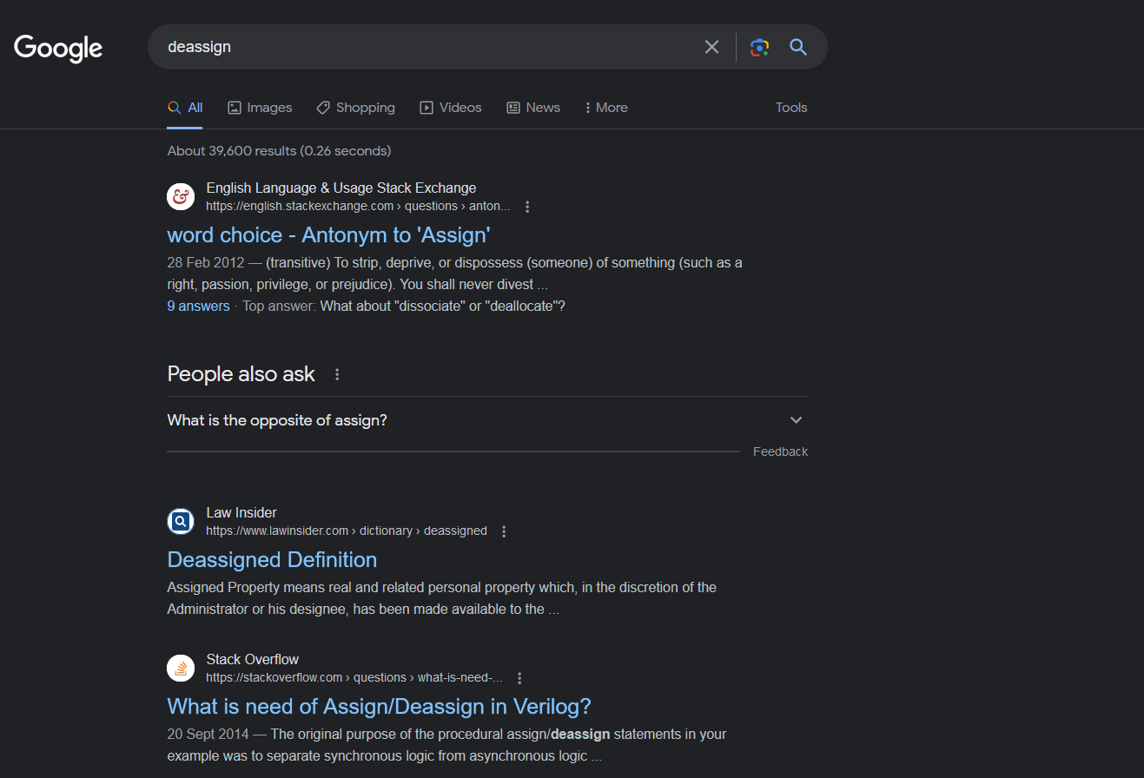Click the lawinsider.com URL breadcrumb
The height and width of the screenshot is (778, 1144).
tap(347, 531)
